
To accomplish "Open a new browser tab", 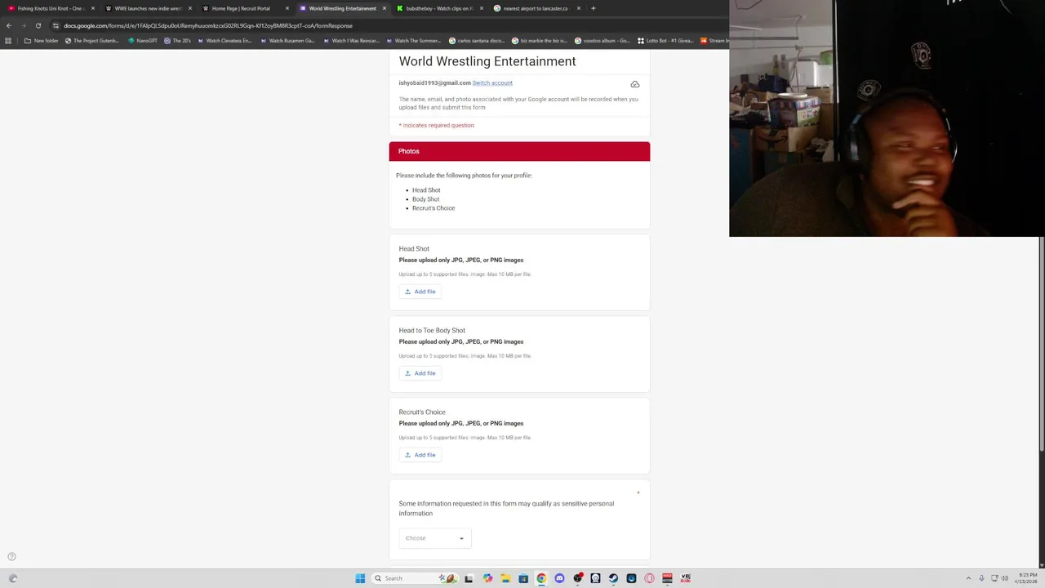I will (594, 8).
